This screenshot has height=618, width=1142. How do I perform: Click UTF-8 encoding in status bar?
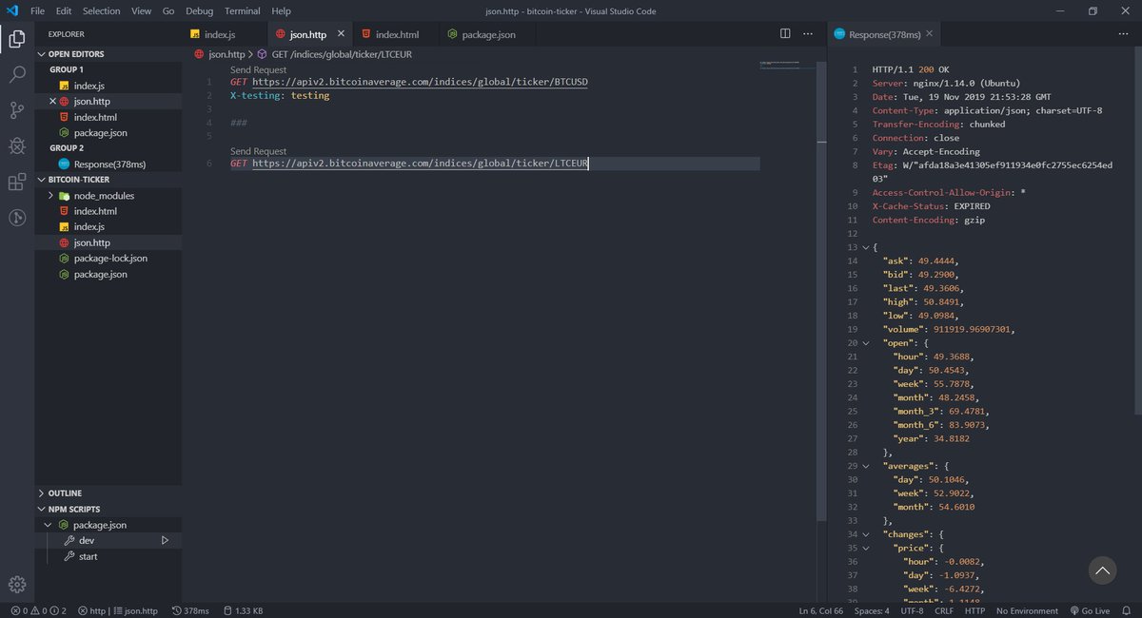(x=912, y=610)
